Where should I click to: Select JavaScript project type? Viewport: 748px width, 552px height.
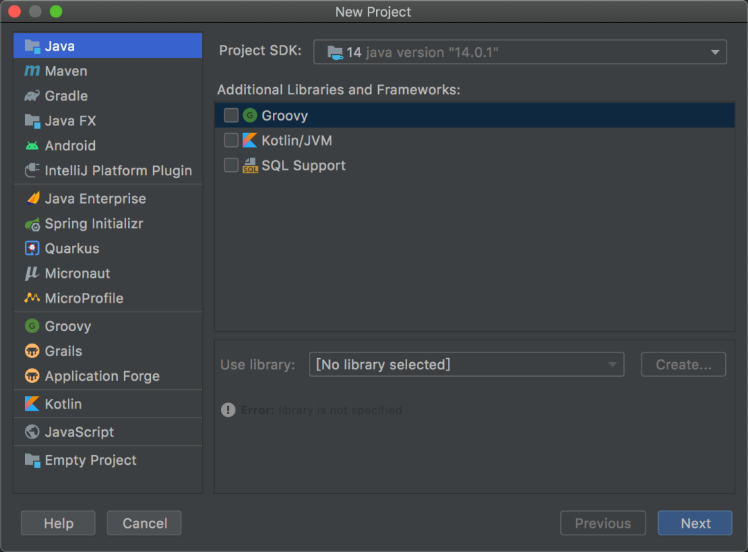point(79,432)
